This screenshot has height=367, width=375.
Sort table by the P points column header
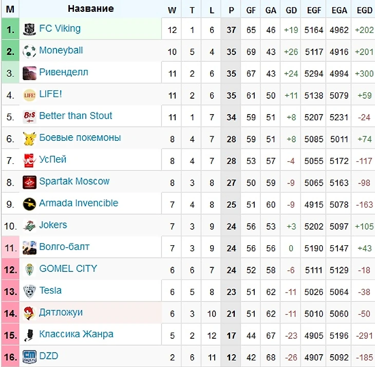[x=231, y=10]
